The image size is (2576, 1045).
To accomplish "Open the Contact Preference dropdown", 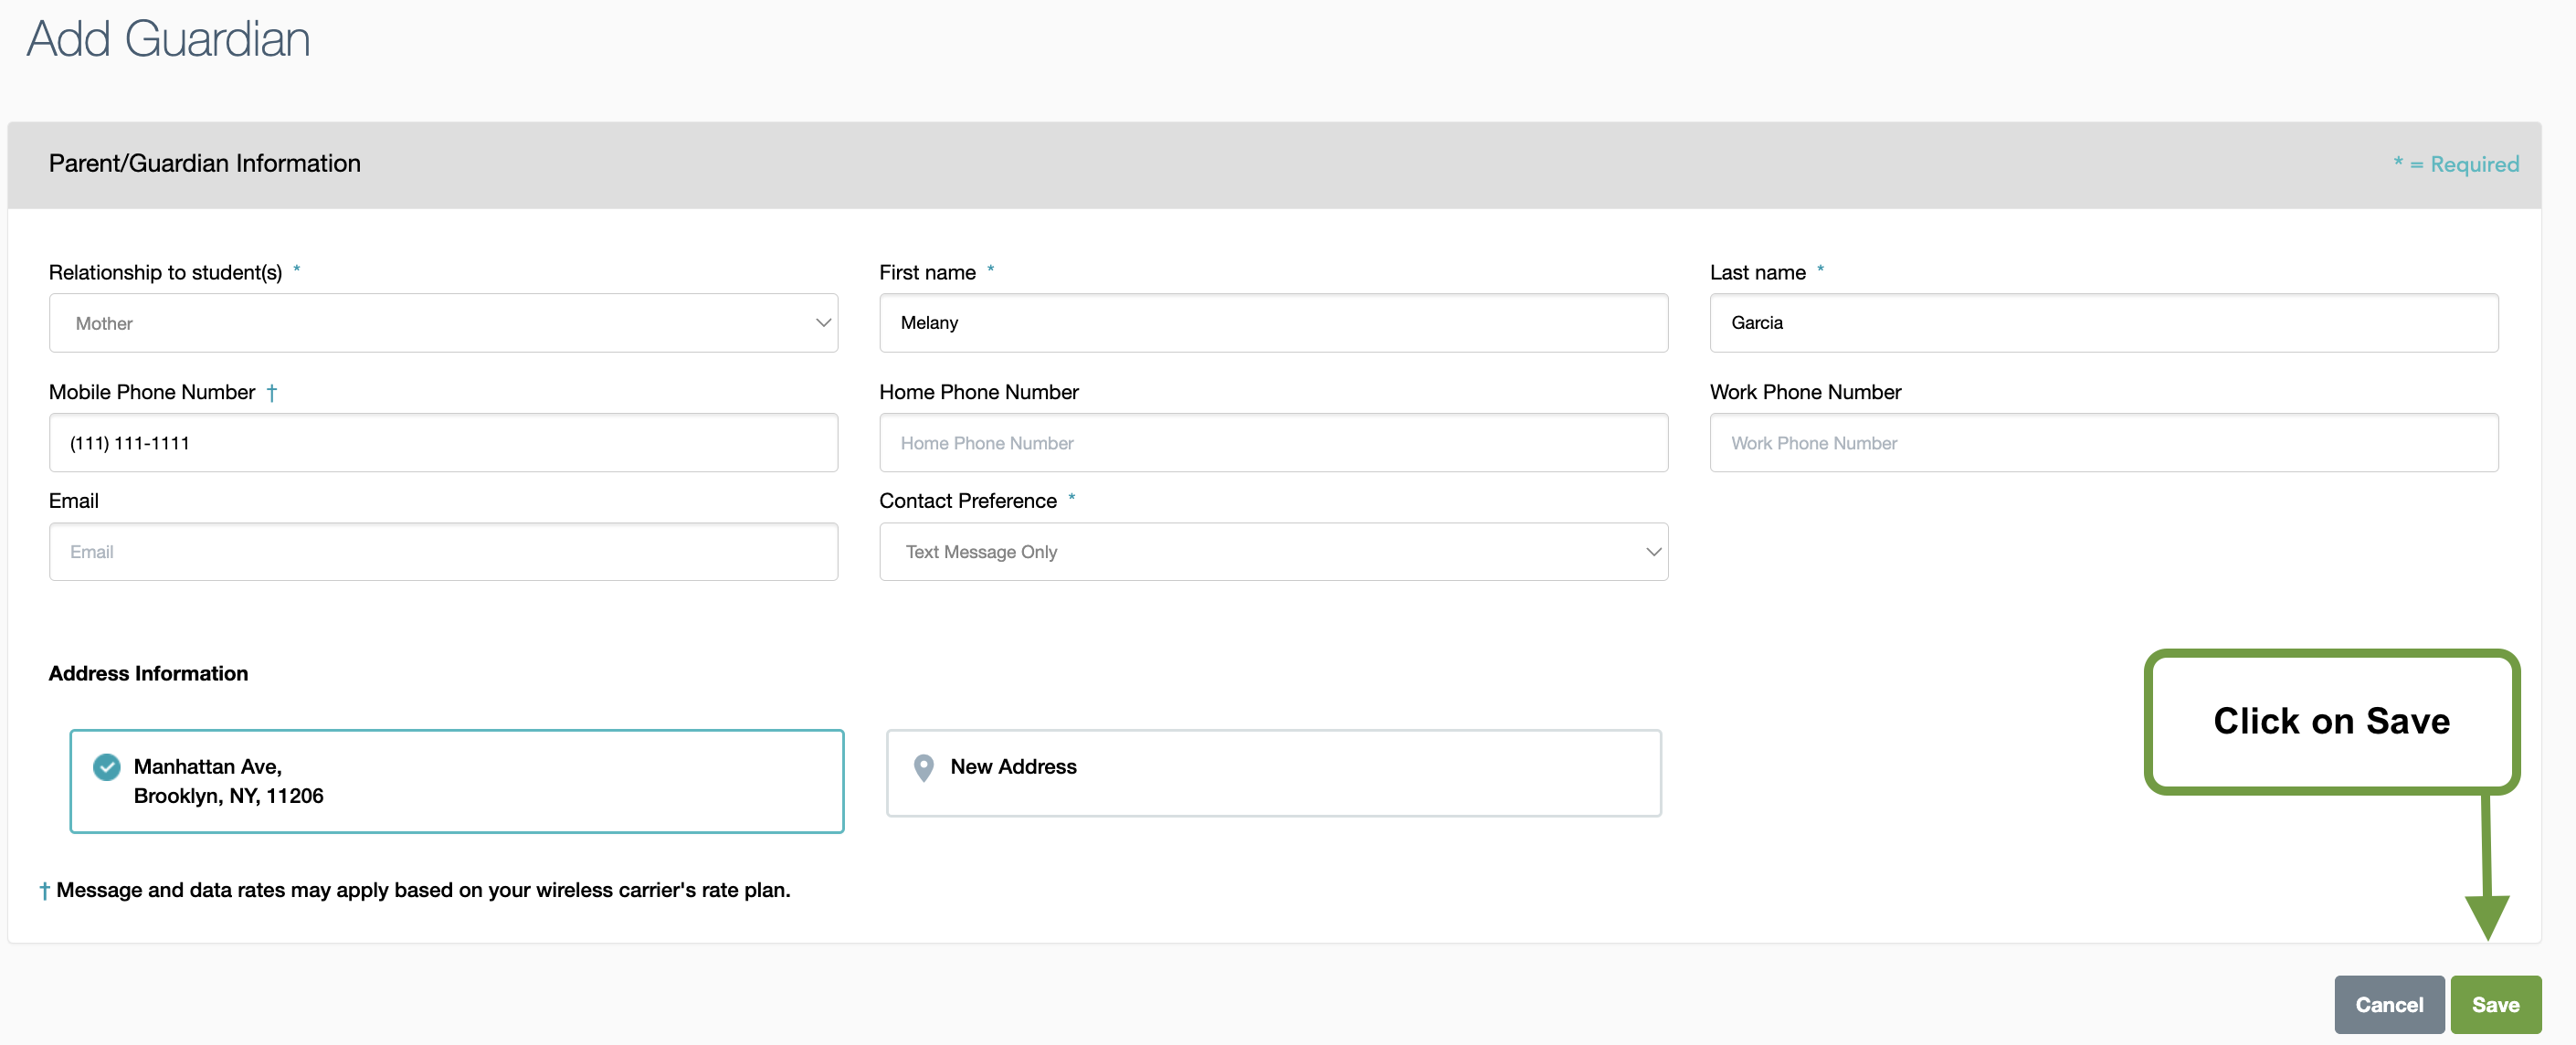I will coord(1273,552).
